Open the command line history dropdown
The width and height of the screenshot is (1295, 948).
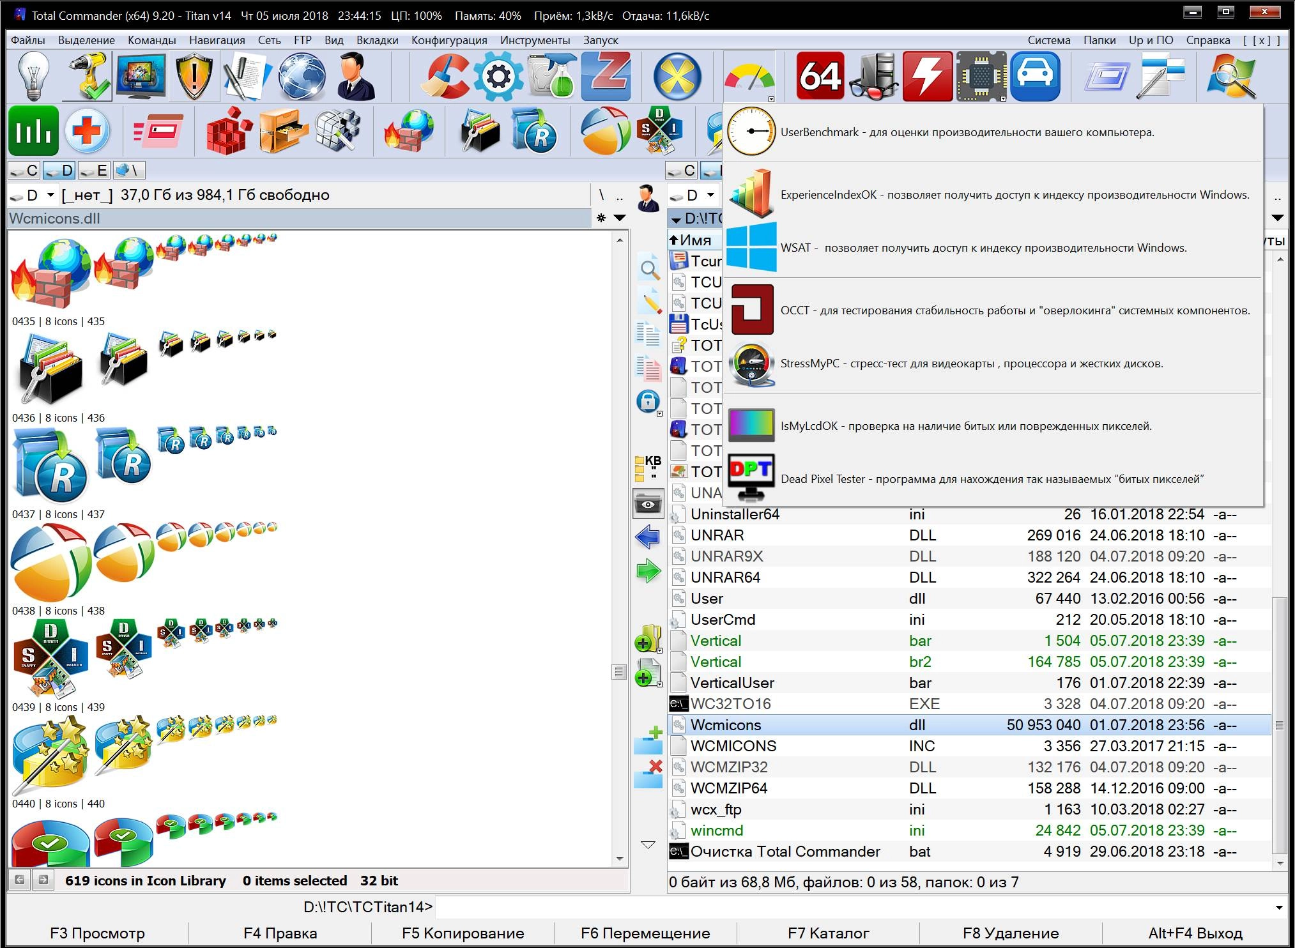(1279, 907)
